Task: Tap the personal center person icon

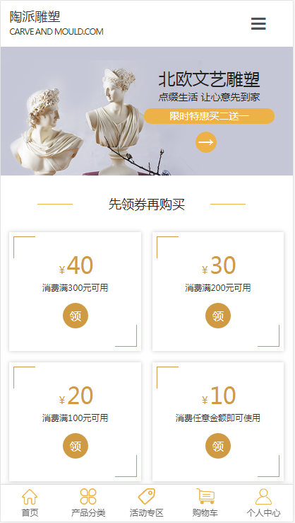Action: (x=263, y=496)
